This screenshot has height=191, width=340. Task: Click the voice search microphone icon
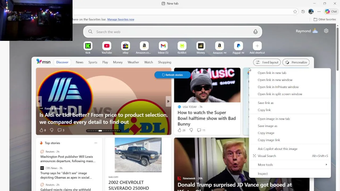point(255,32)
